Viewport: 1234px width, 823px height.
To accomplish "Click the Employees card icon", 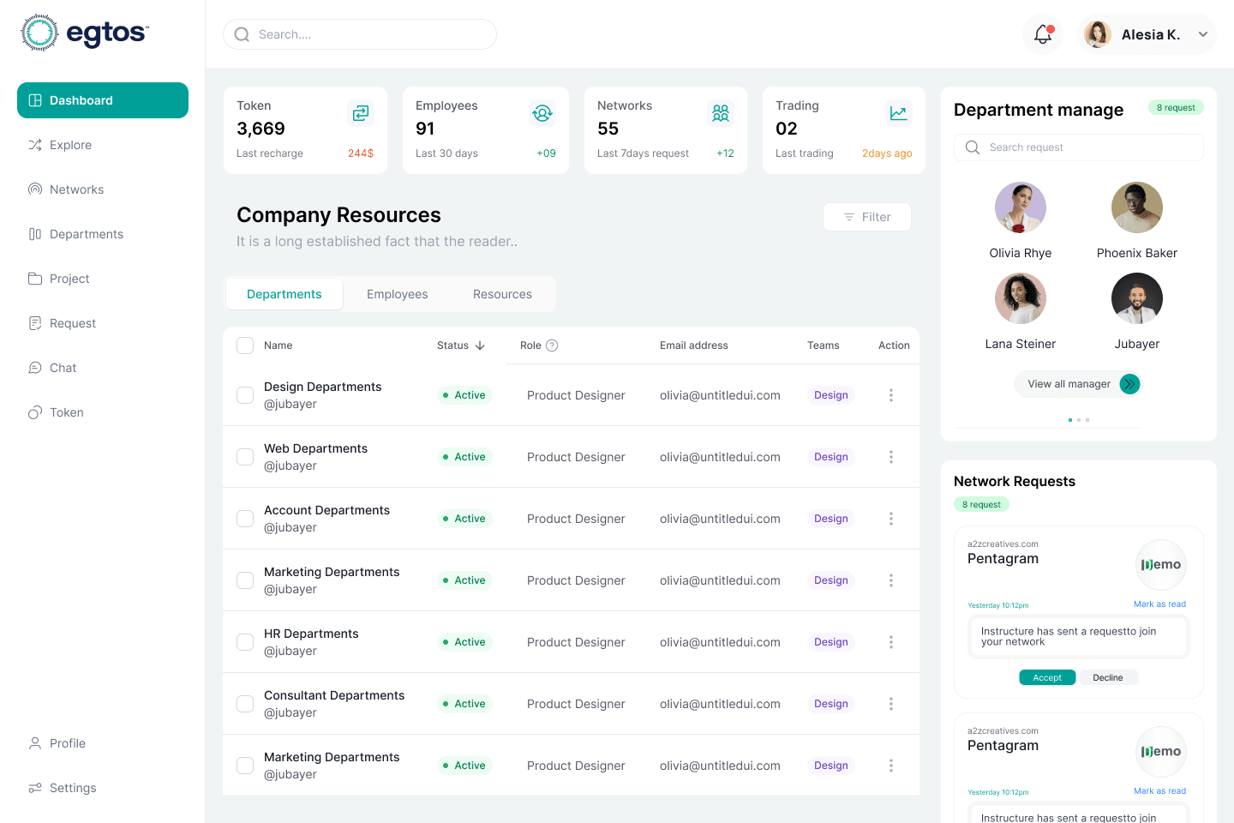I will pyautogui.click(x=542, y=112).
